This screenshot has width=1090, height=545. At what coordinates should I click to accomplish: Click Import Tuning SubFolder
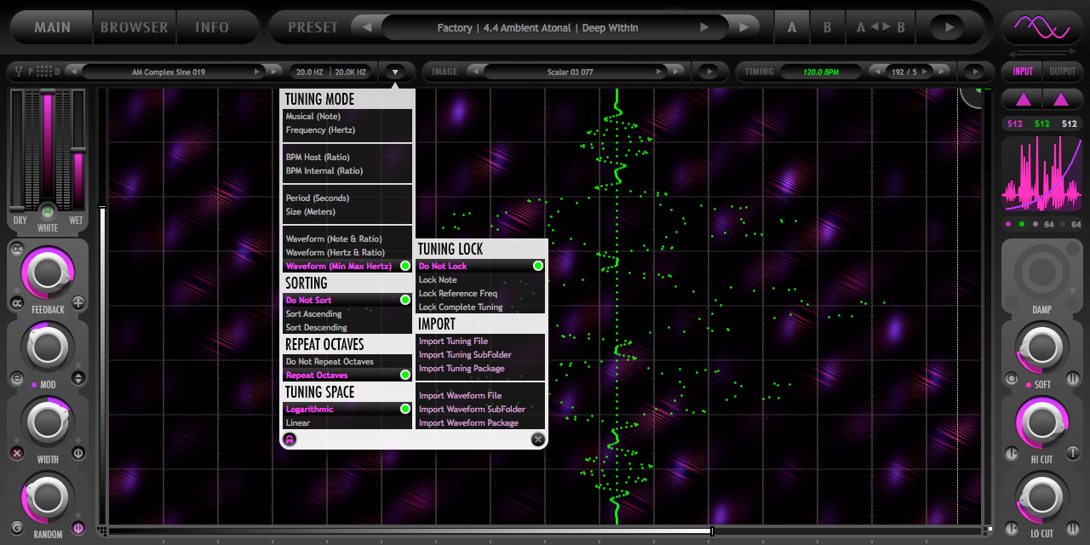(480, 355)
